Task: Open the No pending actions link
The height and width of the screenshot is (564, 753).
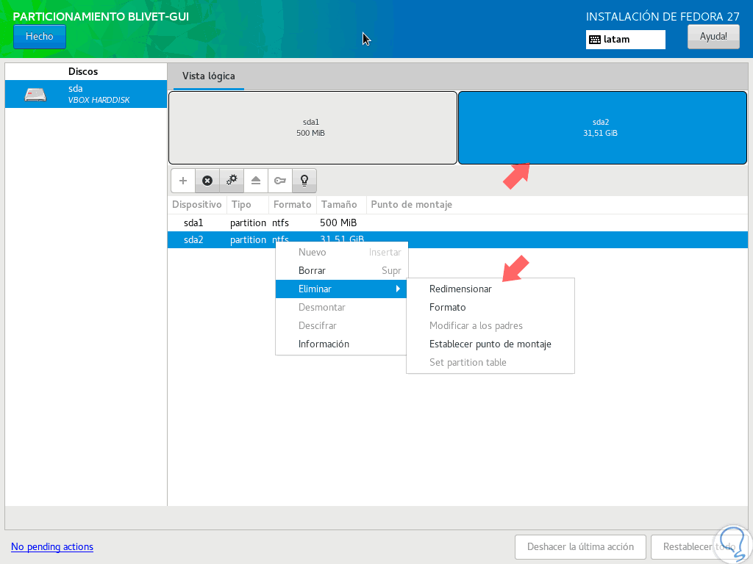Action: [x=52, y=546]
